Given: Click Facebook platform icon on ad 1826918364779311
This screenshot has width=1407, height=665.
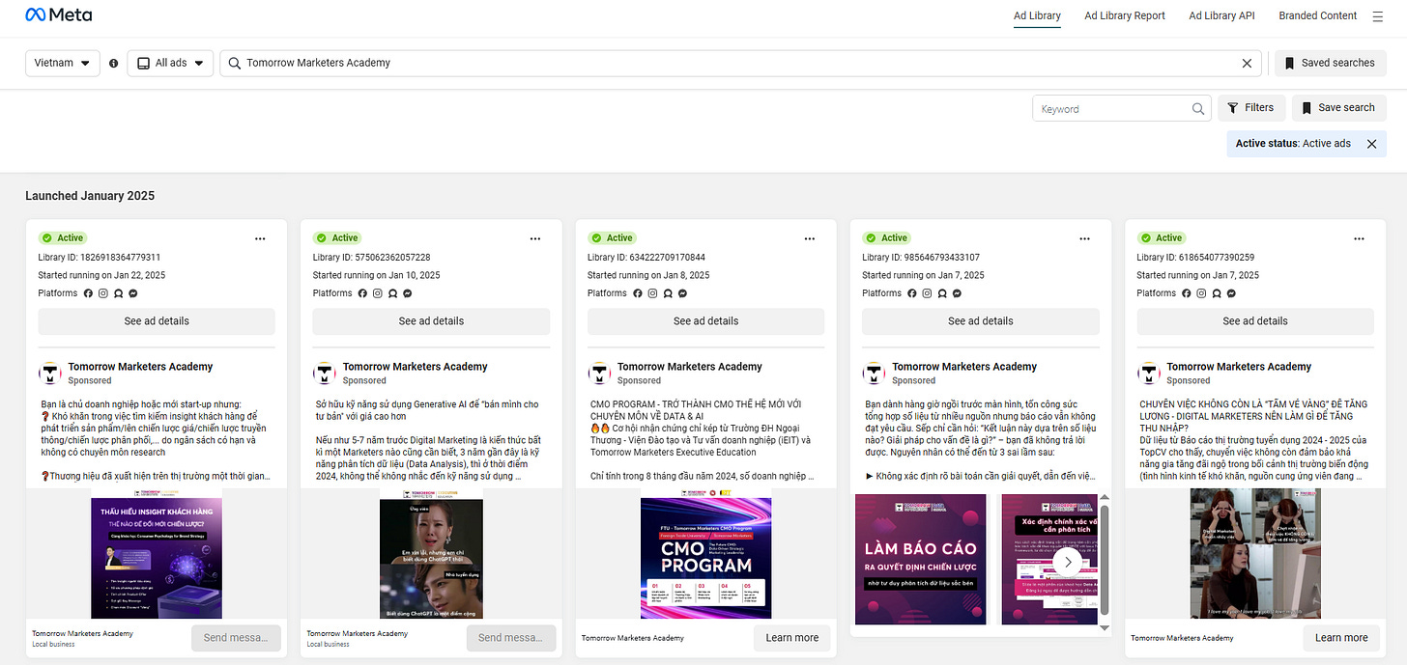Looking at the screenshot, I should pyautogui.click(x=88, y=293).
